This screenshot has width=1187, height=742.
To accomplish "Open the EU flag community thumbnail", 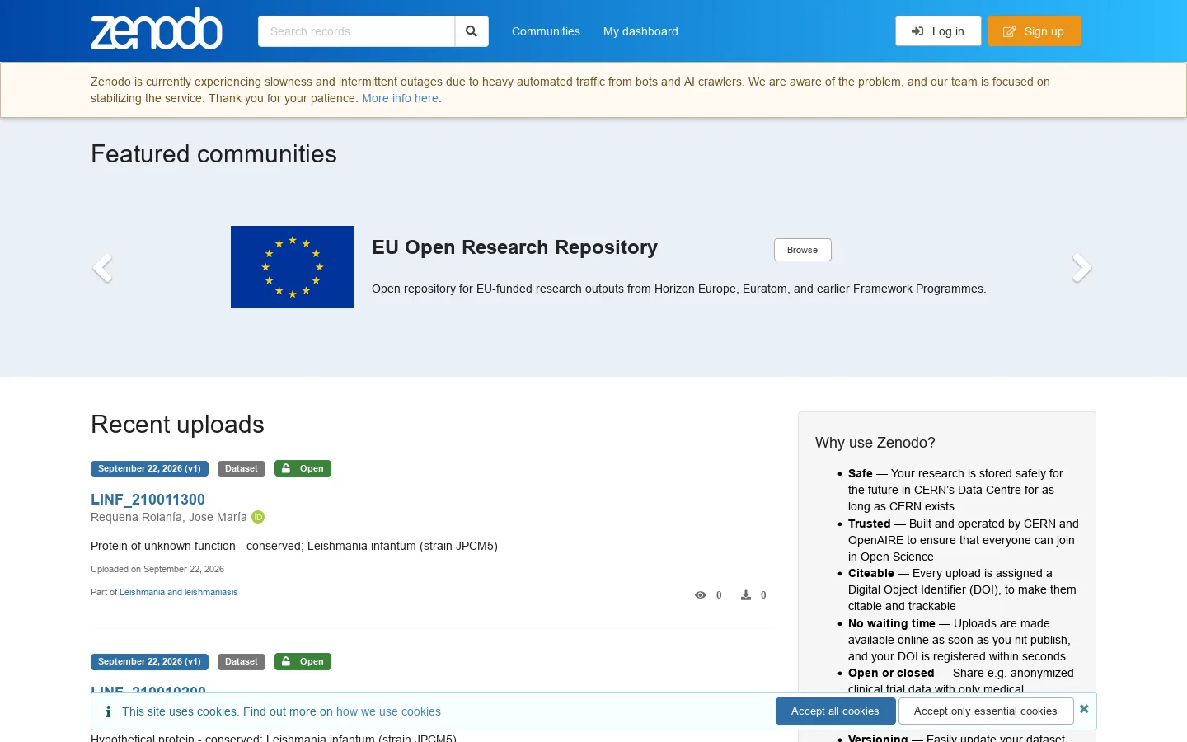I will [293, 267].
